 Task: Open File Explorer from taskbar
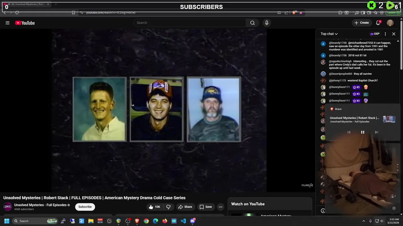pos(91,221)
